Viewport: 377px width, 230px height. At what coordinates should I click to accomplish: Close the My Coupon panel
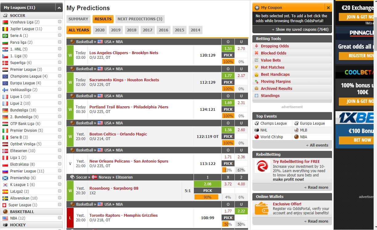tap(328, 8)
